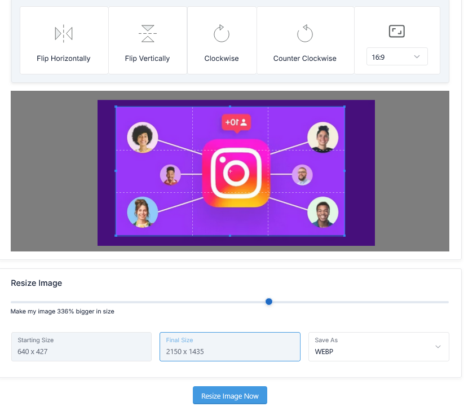The height and width of the screenshot is (411, 464).
Task: Choose the Clockwise rotation label
Action: 222,59
